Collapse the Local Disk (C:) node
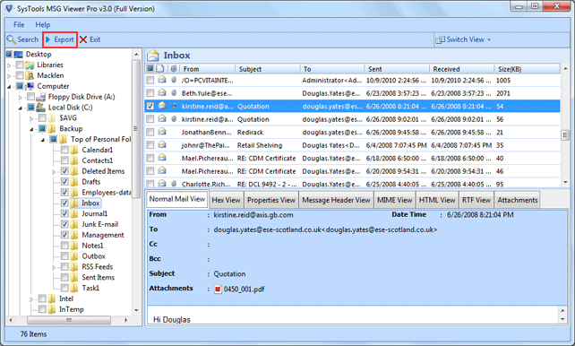This screenshot has height=346, width=575. 21,108
